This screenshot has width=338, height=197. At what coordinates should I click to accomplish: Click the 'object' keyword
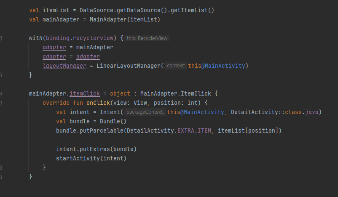(120, 93)
